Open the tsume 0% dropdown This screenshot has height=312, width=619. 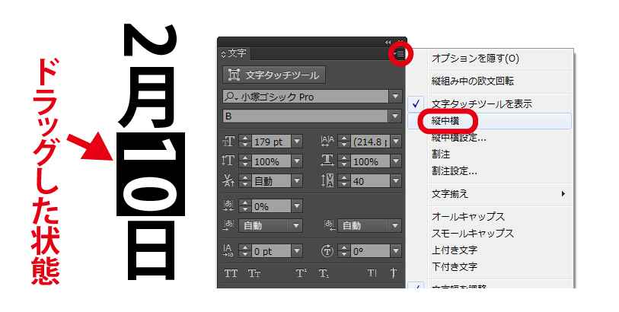(297, 205)
